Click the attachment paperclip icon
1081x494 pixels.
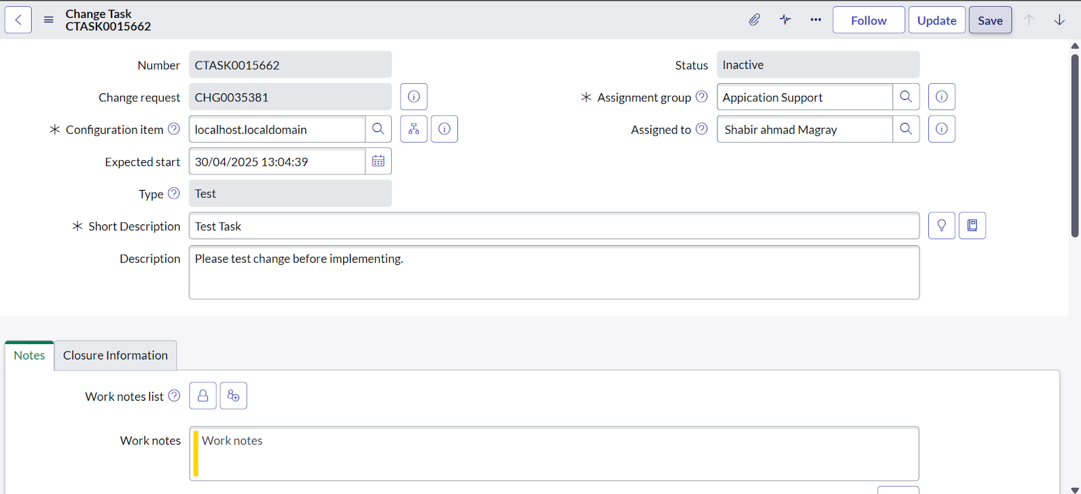tap(754, 20)
